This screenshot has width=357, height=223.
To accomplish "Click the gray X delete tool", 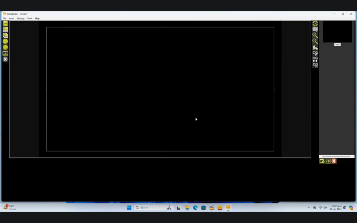I will pos(5,59).
